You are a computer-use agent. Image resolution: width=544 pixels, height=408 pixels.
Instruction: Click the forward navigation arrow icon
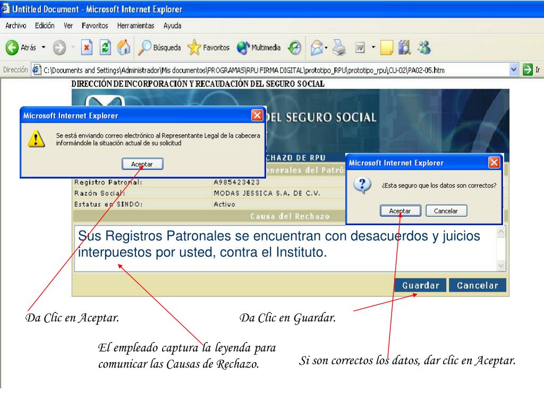click(59, 47)
